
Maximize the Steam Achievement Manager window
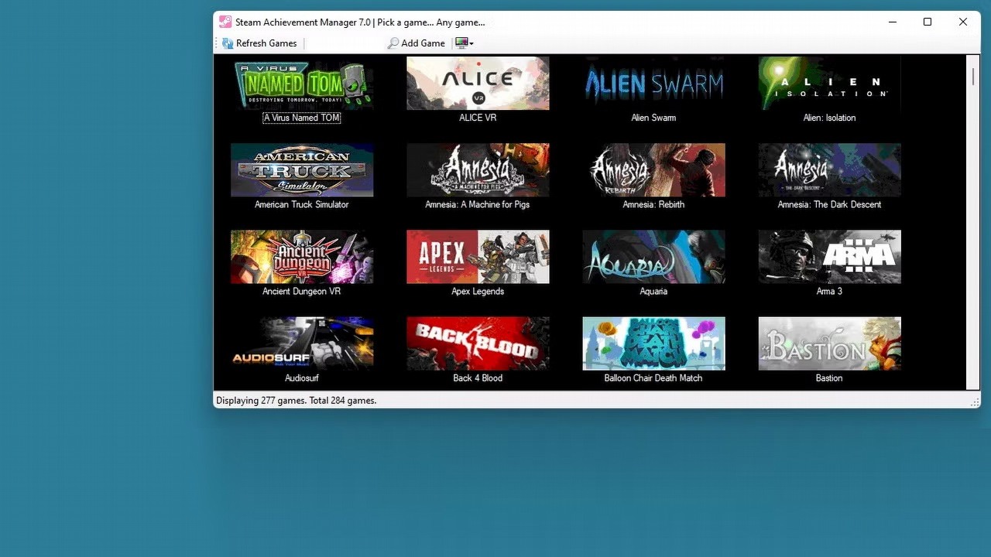(928, 22)
